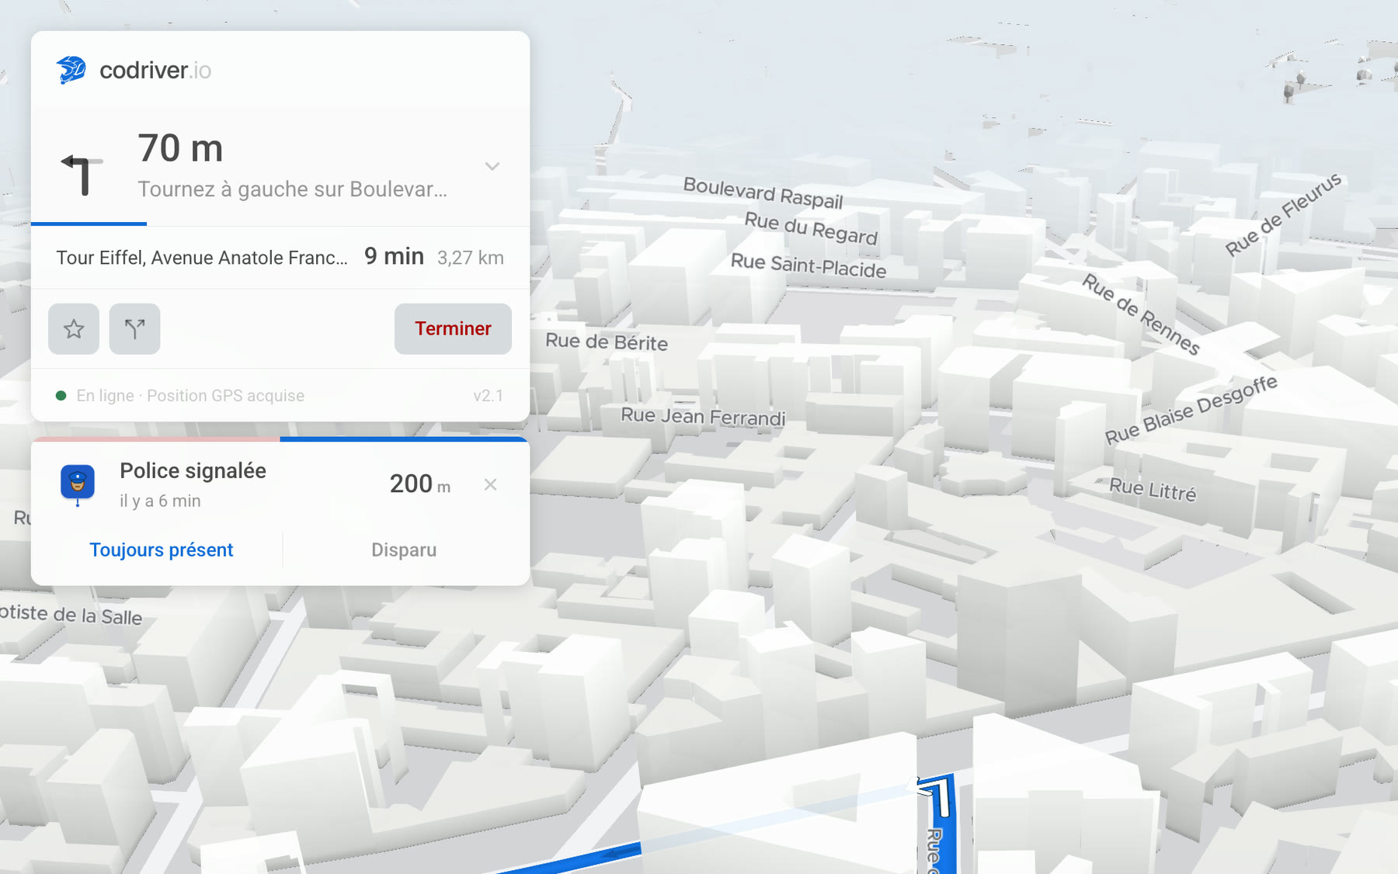Click the Rue Jean Ferrandi map label
The width and height of the screenshot is (1398, 874).
coord(703,417)
